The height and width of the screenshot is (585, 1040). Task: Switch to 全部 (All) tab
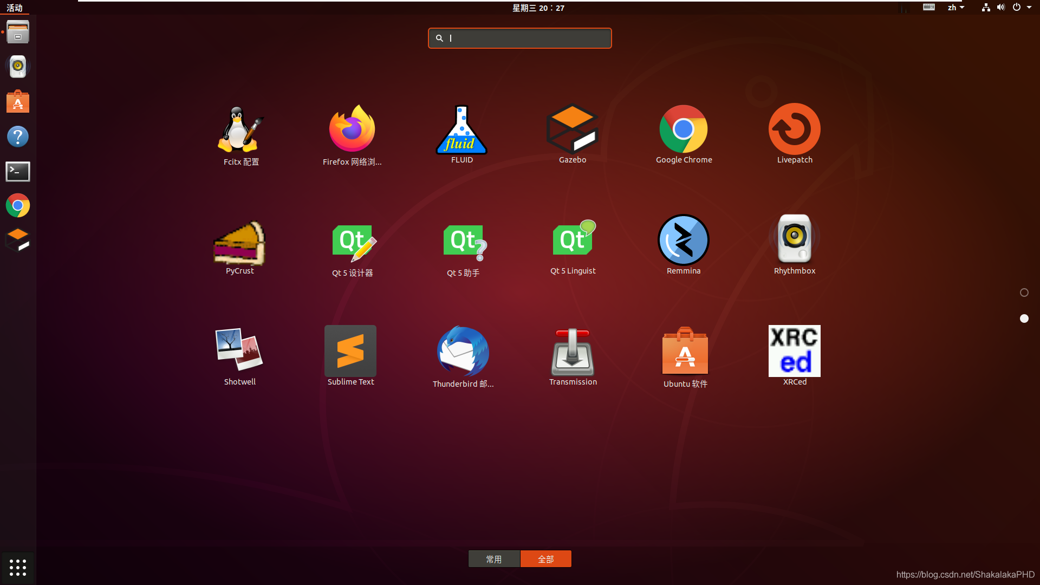545,558
